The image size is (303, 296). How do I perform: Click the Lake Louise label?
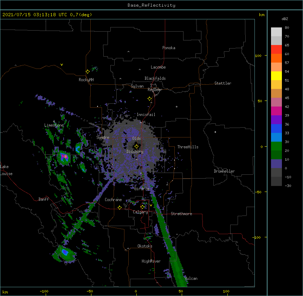[x=6, y=170]
